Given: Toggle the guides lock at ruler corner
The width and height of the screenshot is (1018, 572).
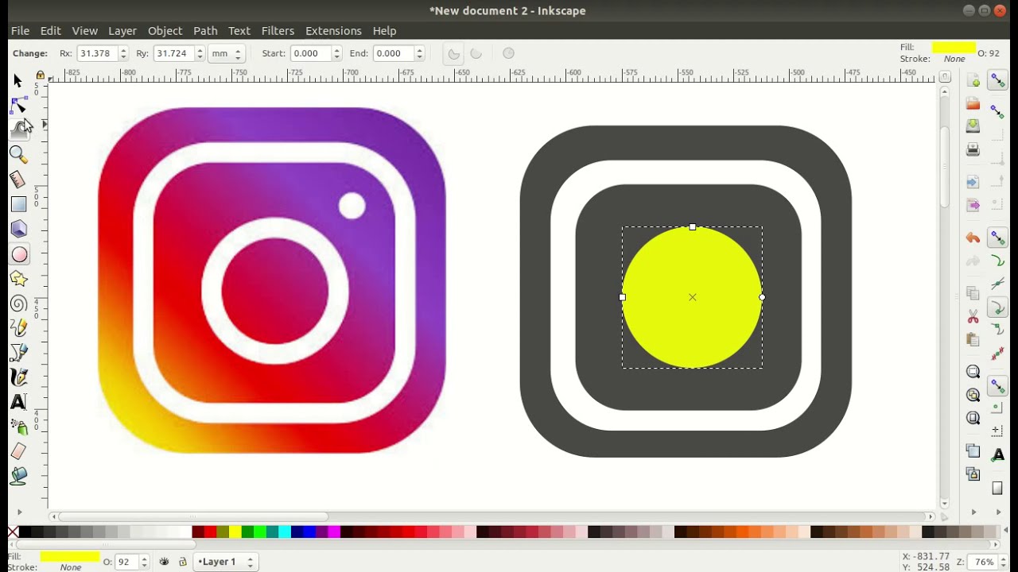Looking at the screenshot, I should coord(40,75).
